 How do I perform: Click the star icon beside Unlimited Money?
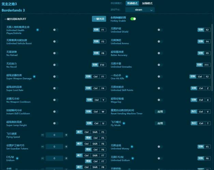click(132, 147)
